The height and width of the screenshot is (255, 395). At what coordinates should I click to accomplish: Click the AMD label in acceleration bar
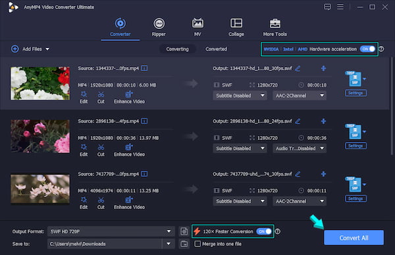point(302,49)
